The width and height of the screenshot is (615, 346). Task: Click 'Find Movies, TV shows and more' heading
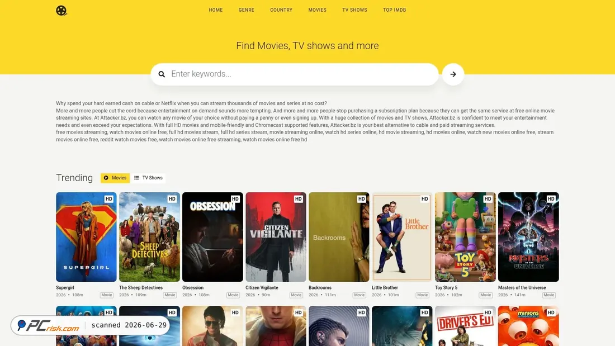click(307, 45)
